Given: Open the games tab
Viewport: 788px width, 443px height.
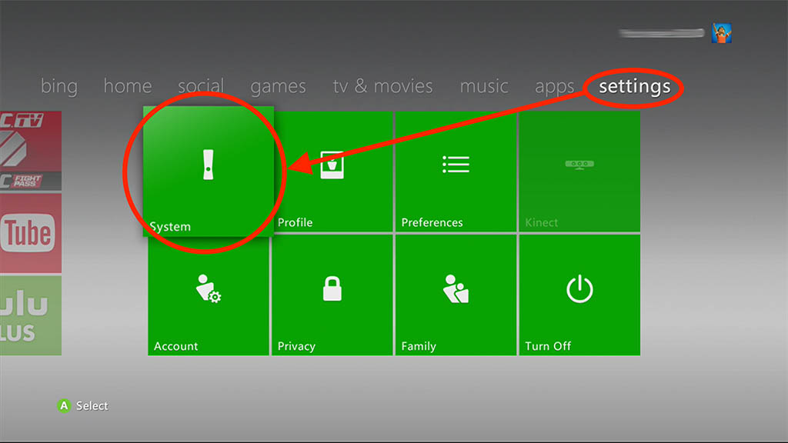Looking at the screenshot, I should (x=278, y=87).
